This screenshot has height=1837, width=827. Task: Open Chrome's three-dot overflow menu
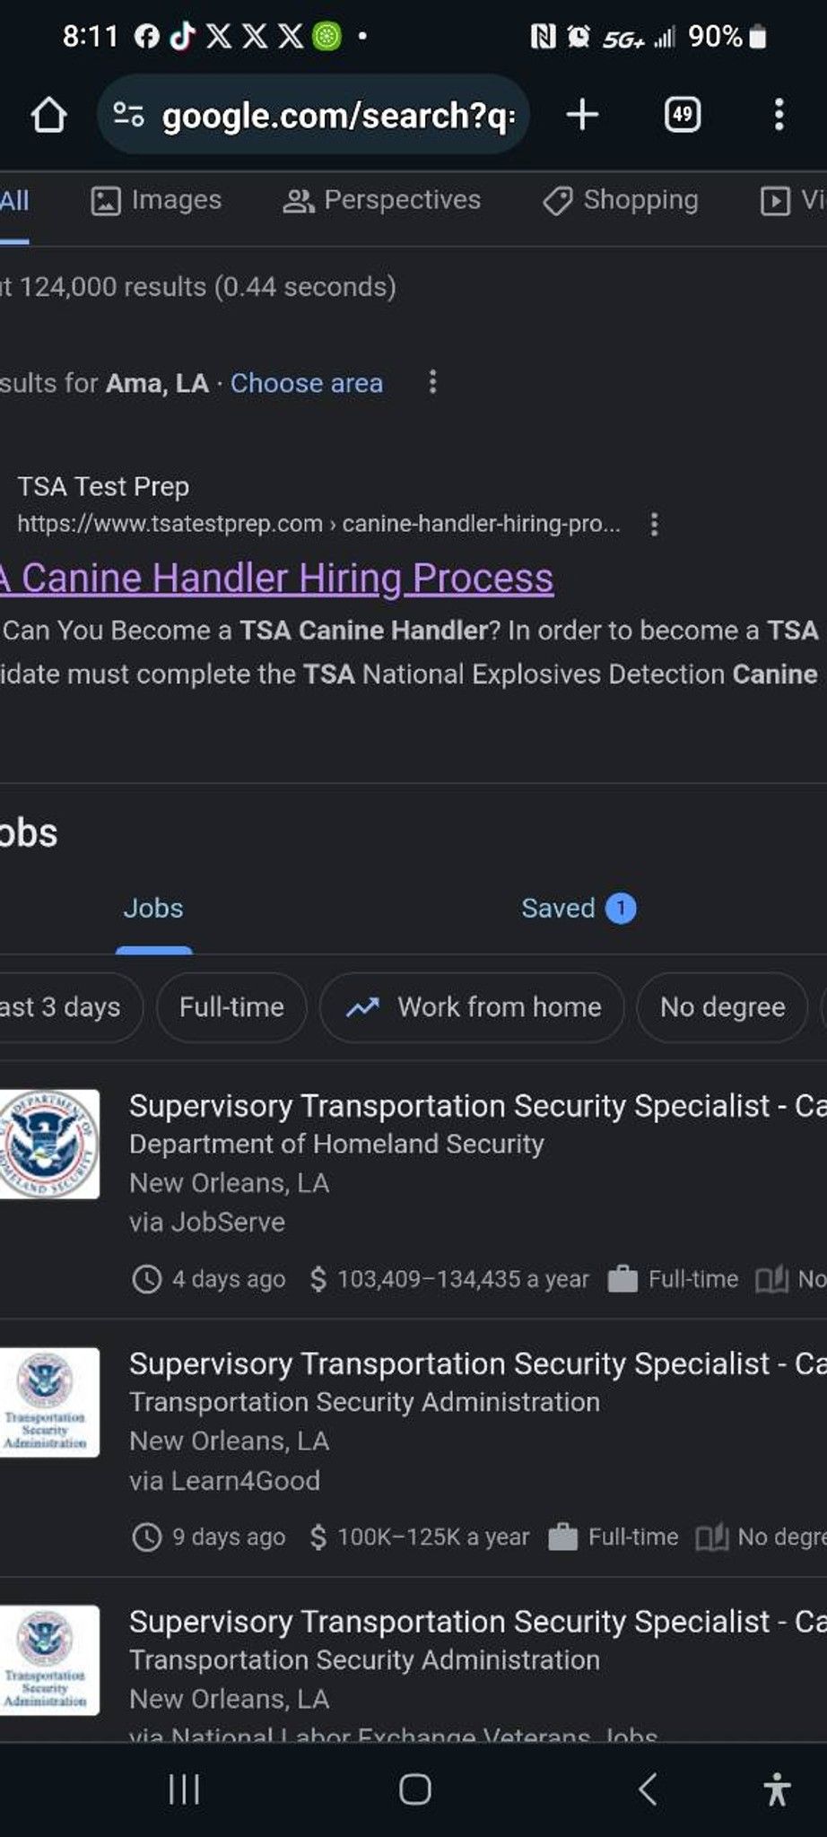pyautogui.click(x=779, y=115)
